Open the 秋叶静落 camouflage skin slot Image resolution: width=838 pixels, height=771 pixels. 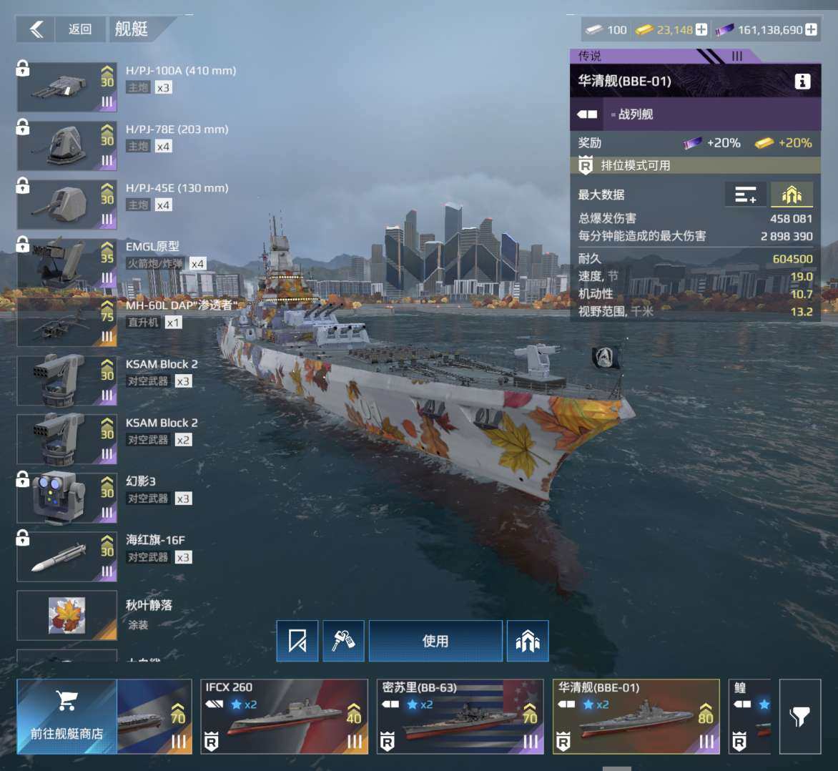(66, 615)
